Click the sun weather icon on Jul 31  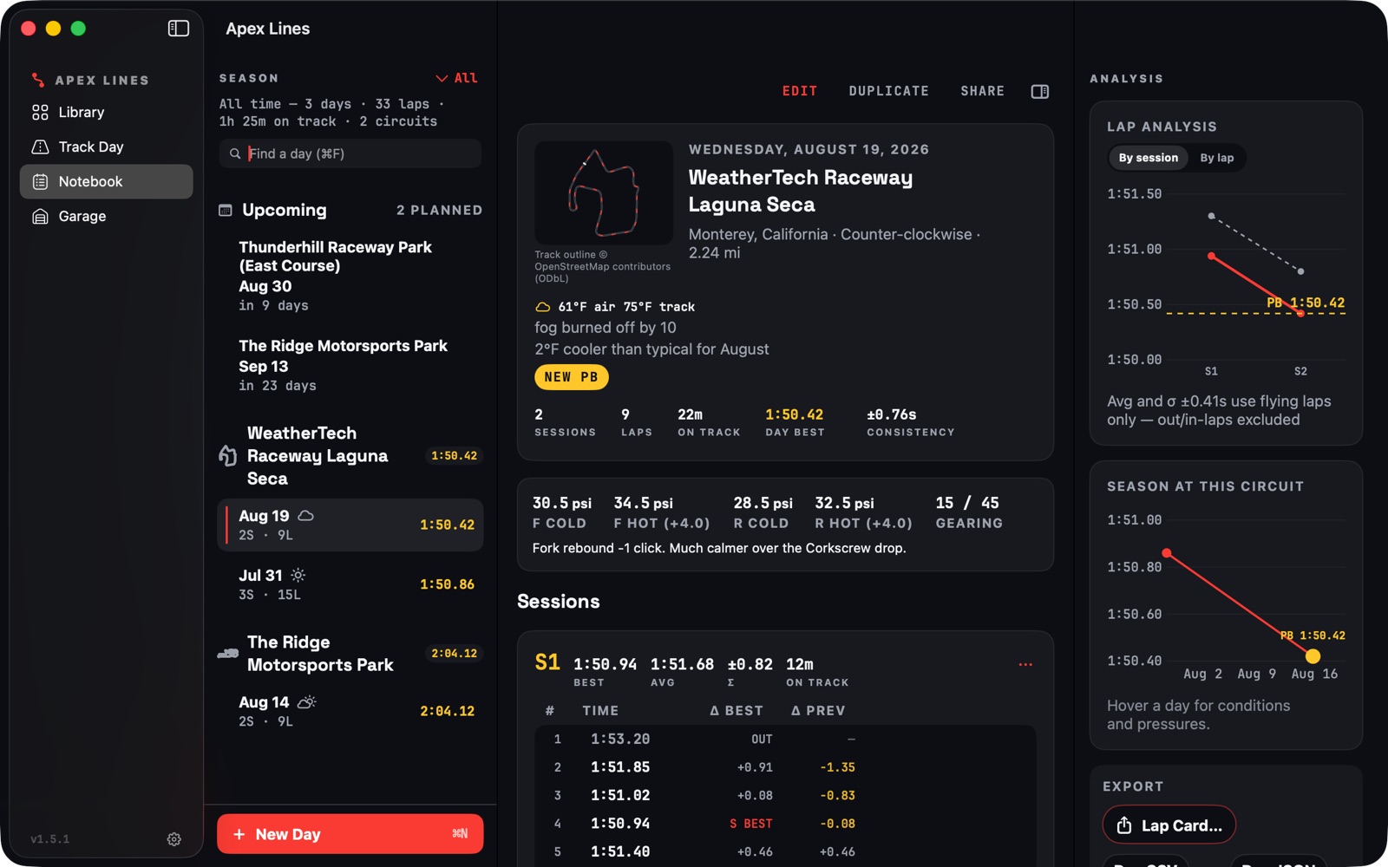[x=298, y=575]
